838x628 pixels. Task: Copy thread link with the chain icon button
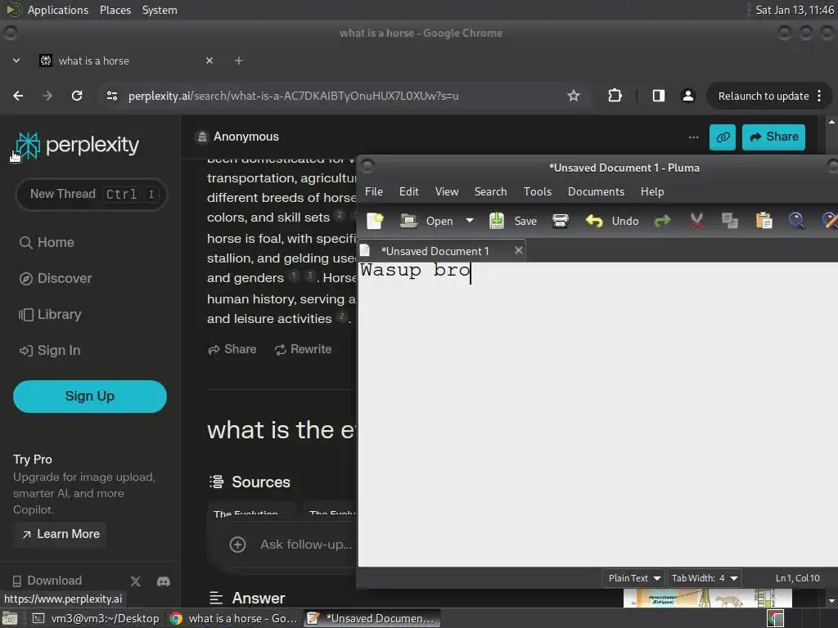pyautogui.click(x=722, y=137)
